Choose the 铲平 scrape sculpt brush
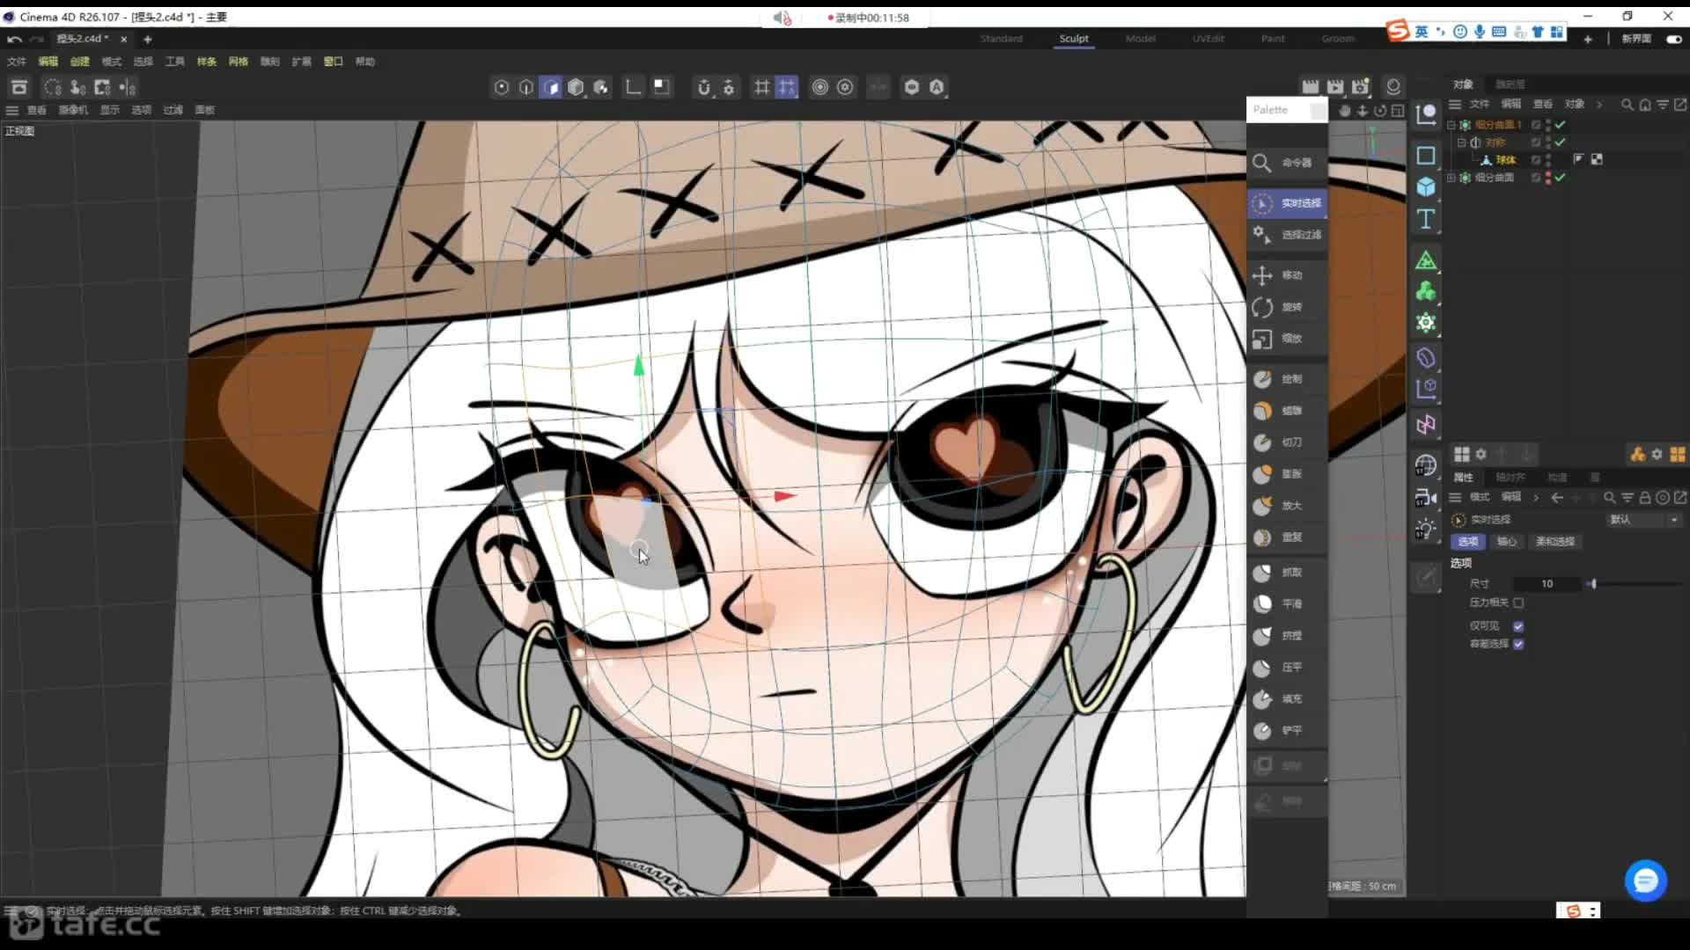 [1286, 731]
